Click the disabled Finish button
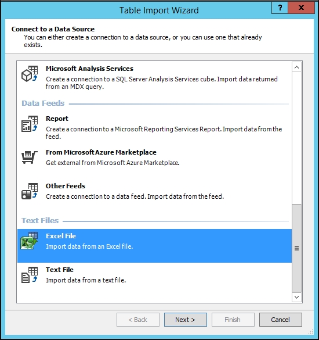The height and width of the screenshot is (340, 319). pos(233,320)
